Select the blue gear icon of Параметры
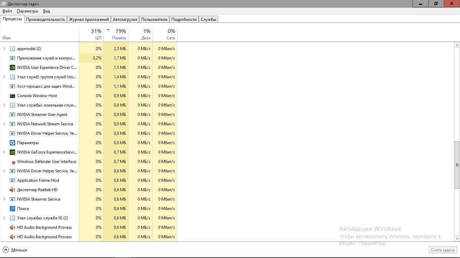 12,143
